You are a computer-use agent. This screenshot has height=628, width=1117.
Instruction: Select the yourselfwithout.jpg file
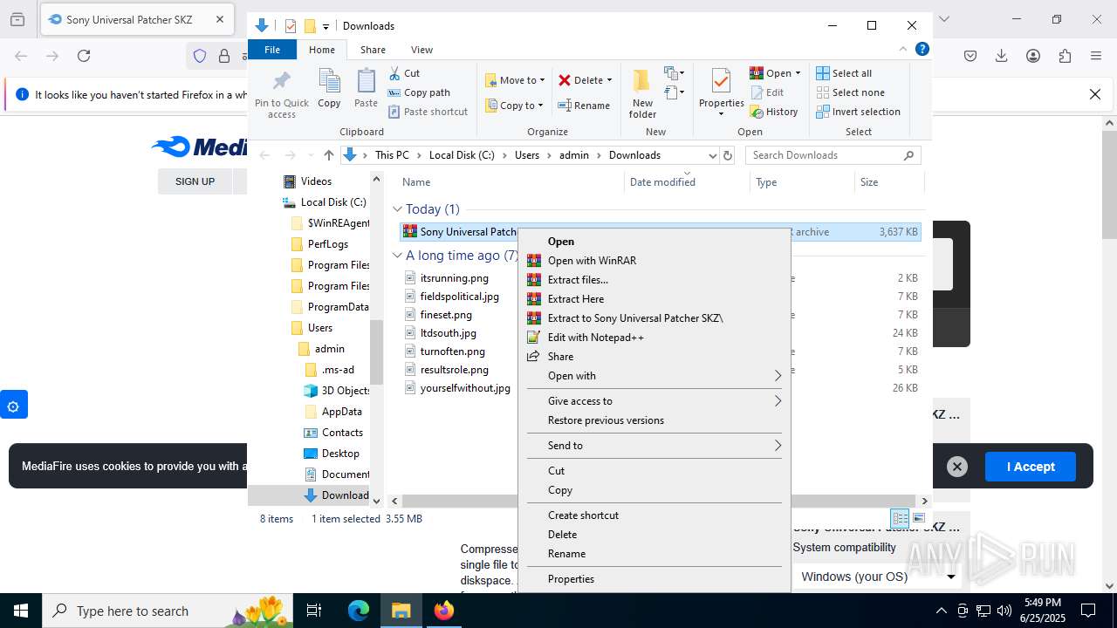pyautogui.click(x=464, y=388)
